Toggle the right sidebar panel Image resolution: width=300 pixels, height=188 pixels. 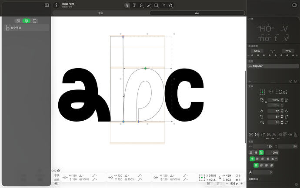(294, 5)
